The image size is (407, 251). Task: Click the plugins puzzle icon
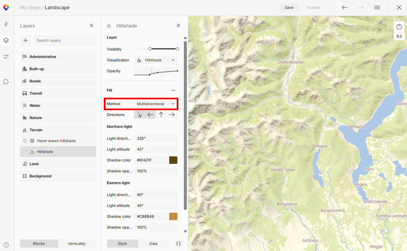pos(6,81)
